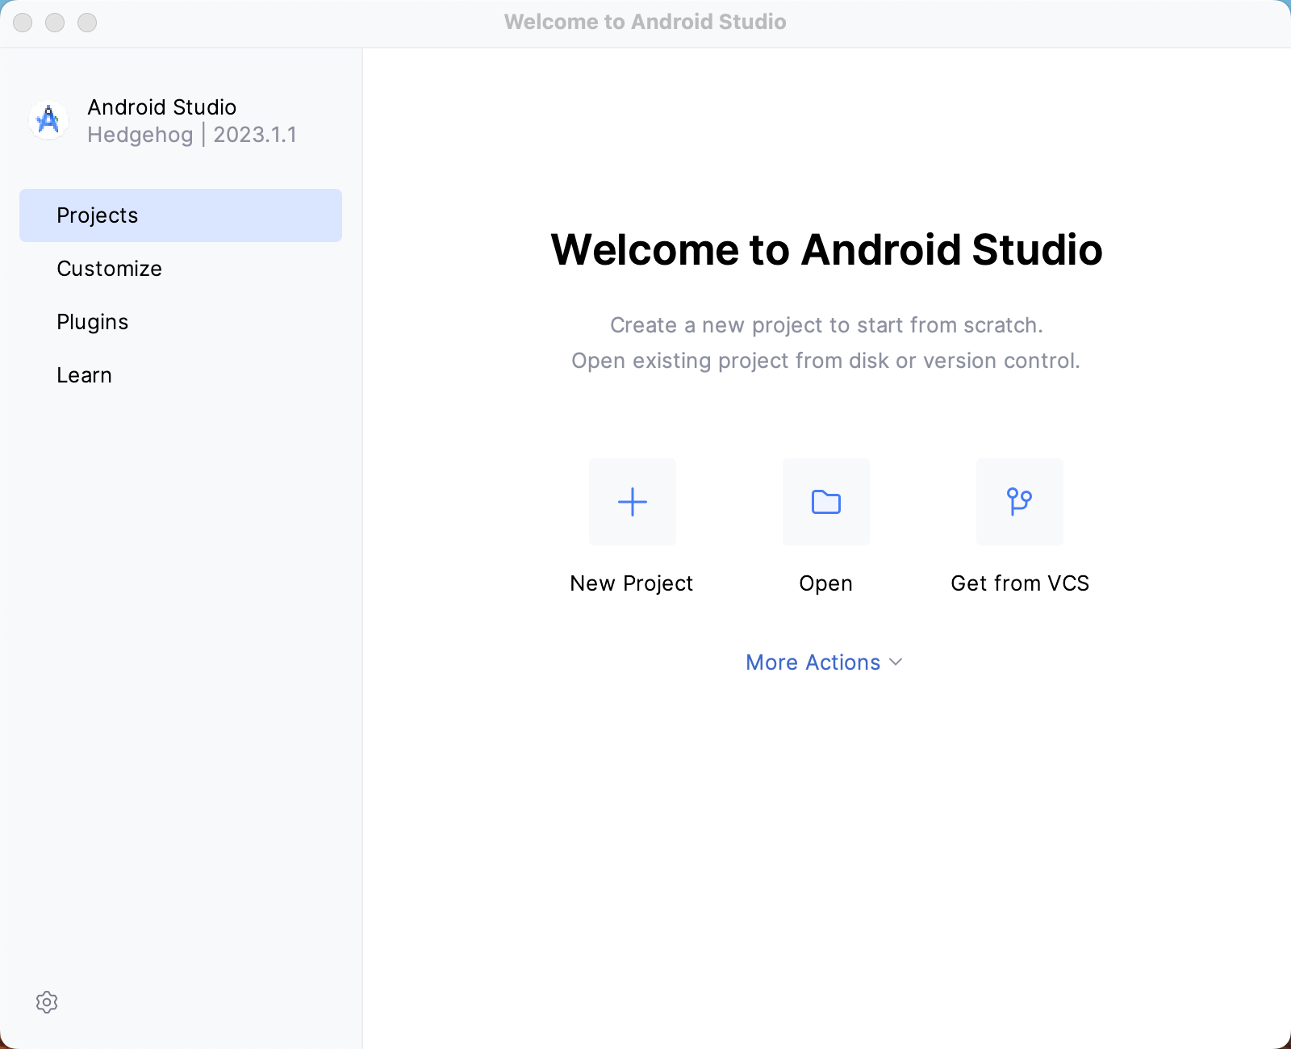Screen dimensions: 1291x1049
Task: Click the chevron next to More Actions
Action: click(895, 662)
